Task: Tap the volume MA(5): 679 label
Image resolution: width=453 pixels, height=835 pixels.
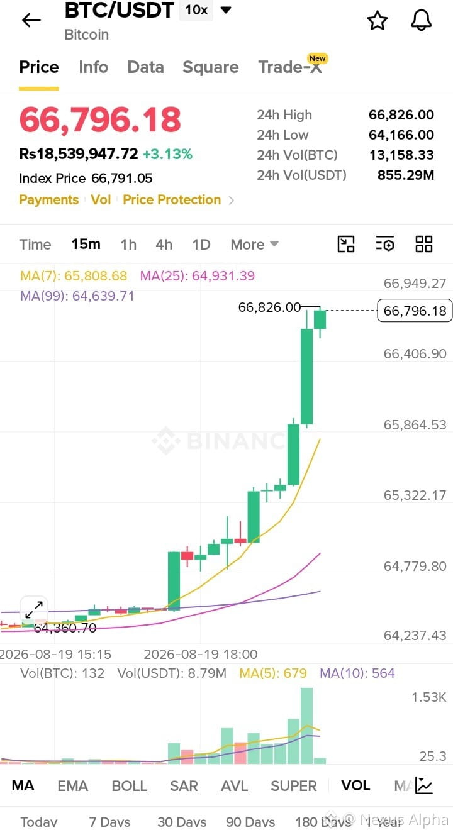Action: point(273,673)
